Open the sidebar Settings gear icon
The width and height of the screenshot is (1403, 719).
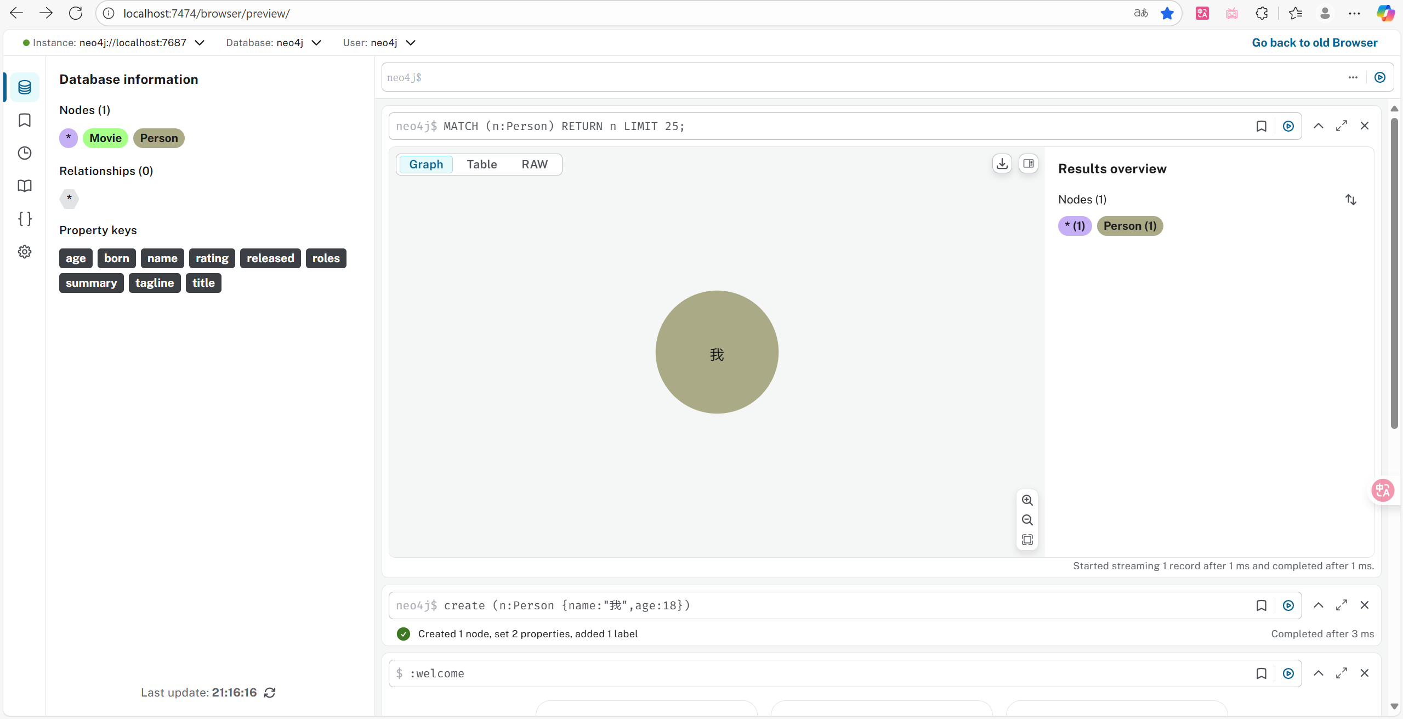coord(25,252)
